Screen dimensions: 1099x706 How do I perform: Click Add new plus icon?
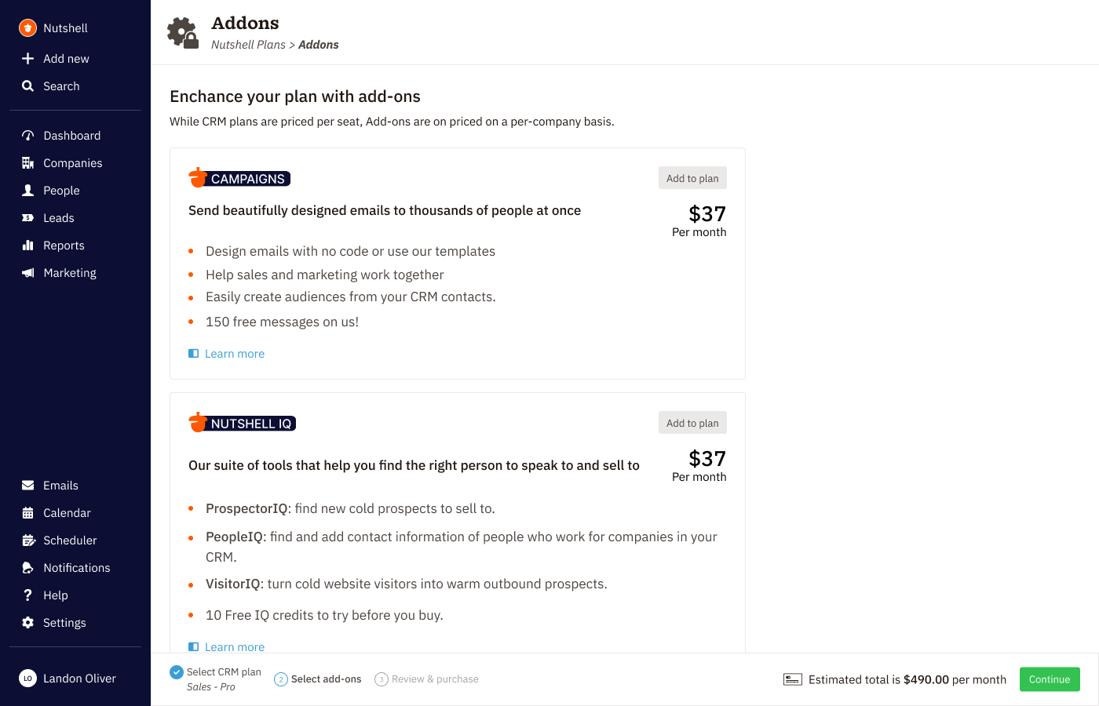(28, 59)
